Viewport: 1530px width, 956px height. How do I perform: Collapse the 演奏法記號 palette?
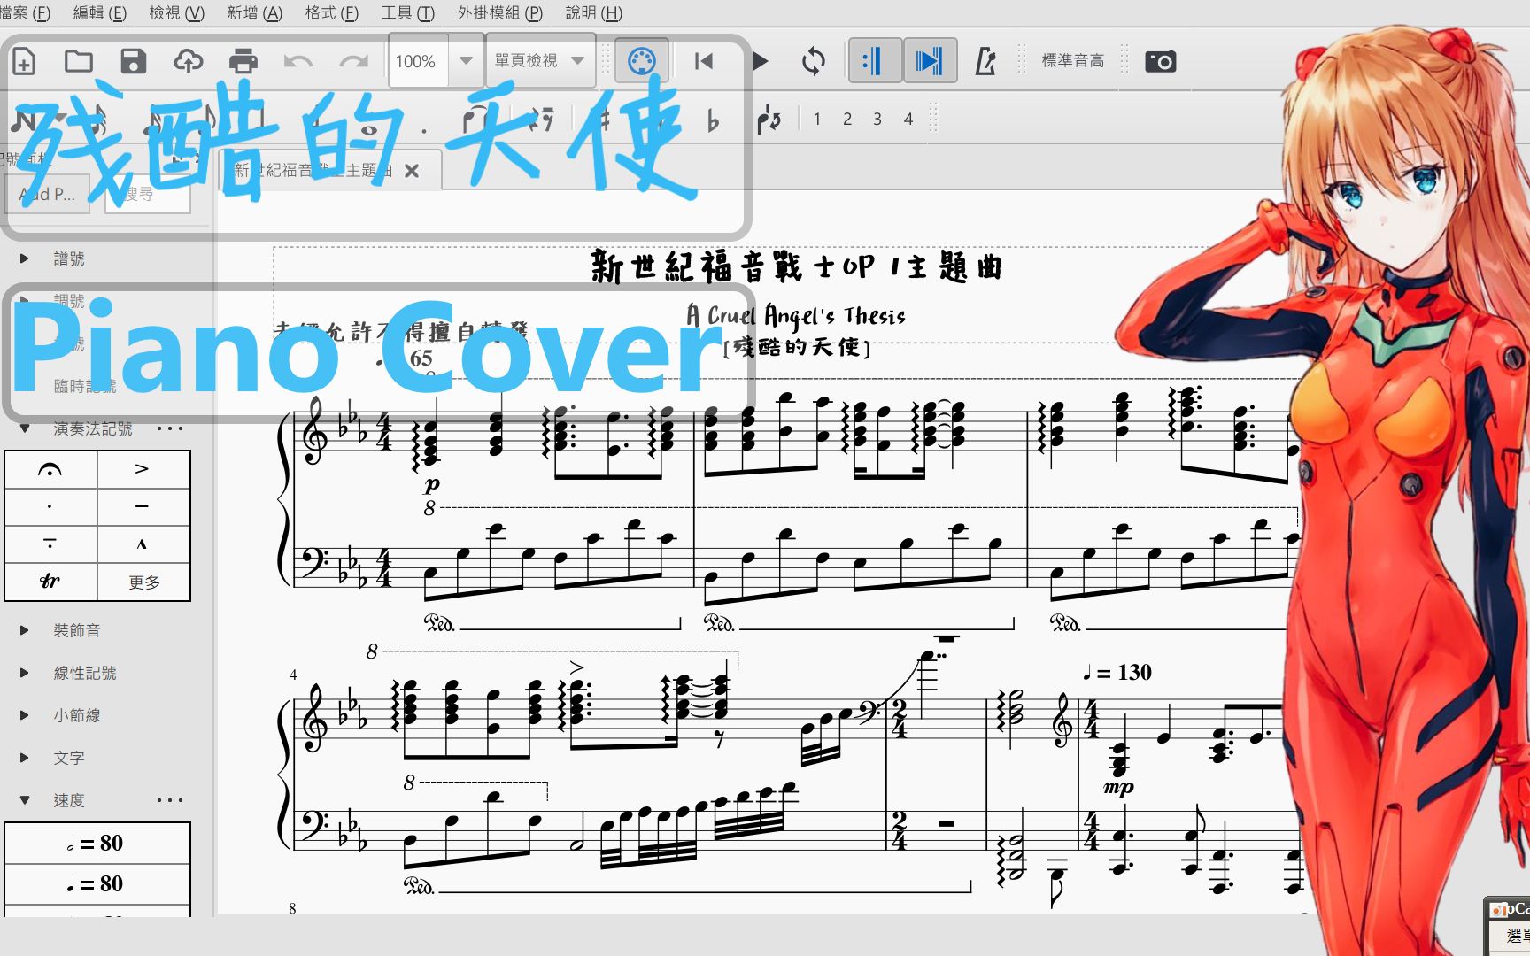[x=25, y=428]
